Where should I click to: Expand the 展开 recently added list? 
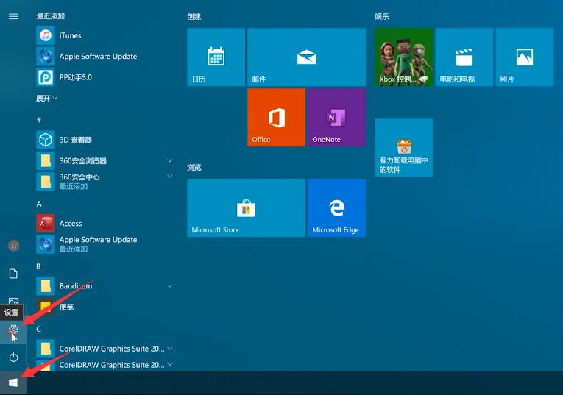46,99
